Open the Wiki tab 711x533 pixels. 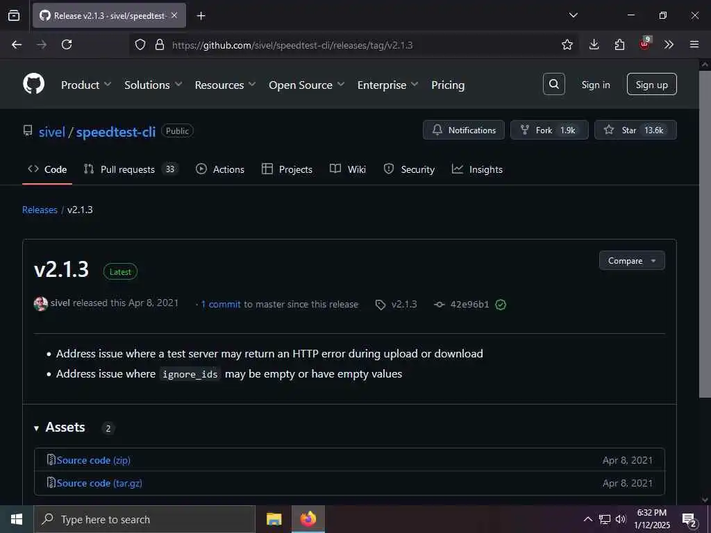click(348, 169)
